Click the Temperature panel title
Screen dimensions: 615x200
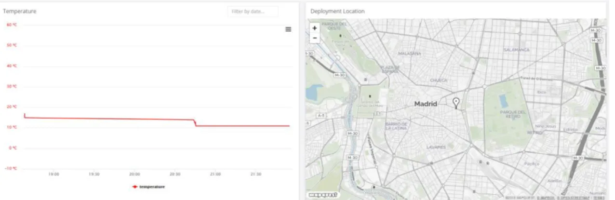[20, 11]
